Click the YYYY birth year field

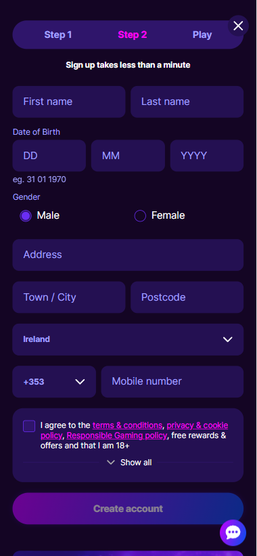point(207,156)
